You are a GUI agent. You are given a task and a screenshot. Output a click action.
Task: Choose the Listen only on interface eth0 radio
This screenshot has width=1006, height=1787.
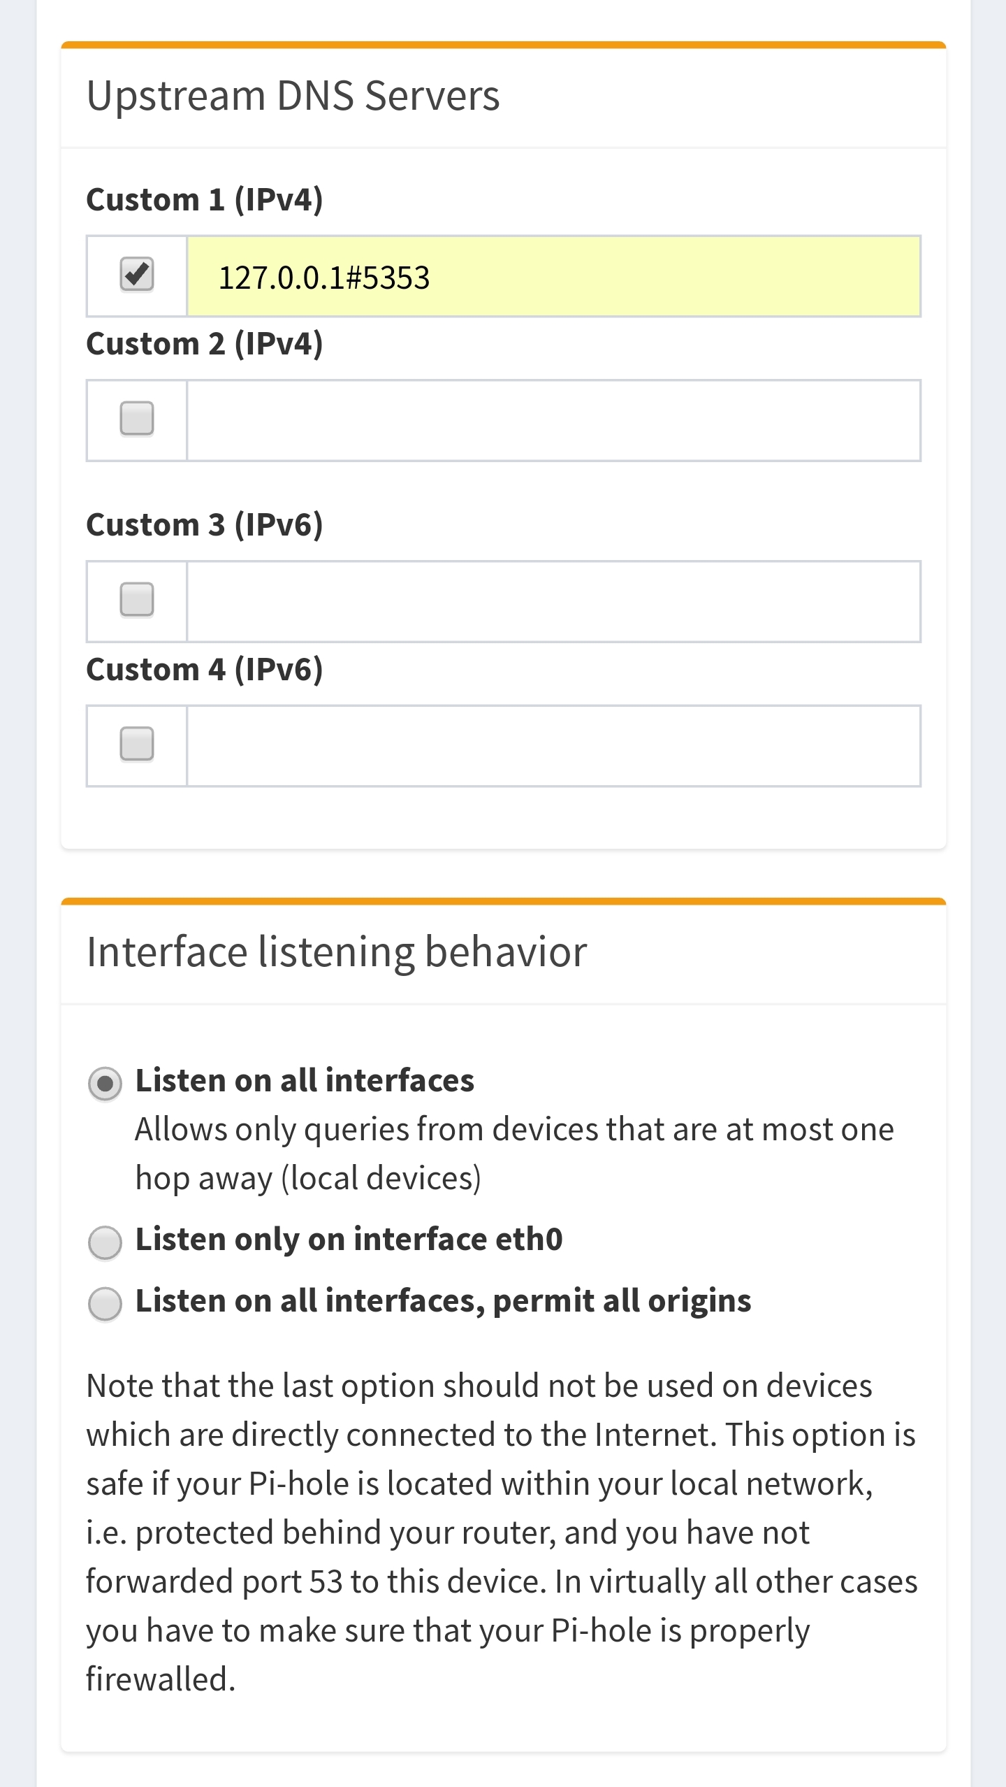105,1242
